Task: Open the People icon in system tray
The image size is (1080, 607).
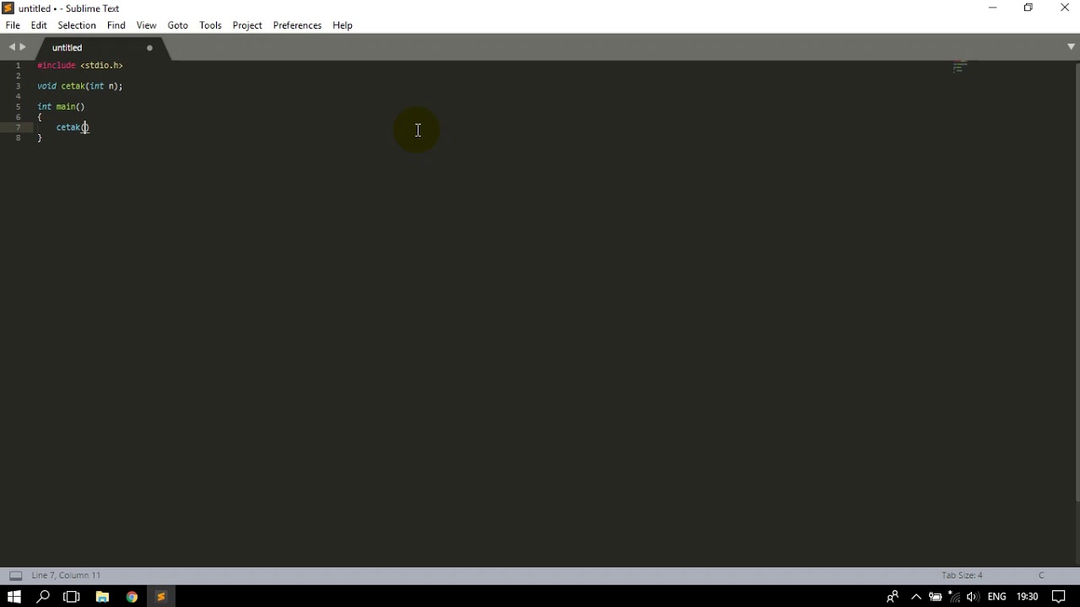Action: (x=892, y=597)
